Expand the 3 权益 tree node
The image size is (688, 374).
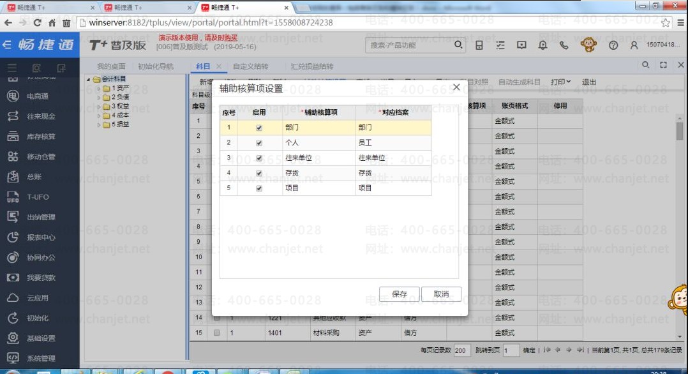click(99, 107)
